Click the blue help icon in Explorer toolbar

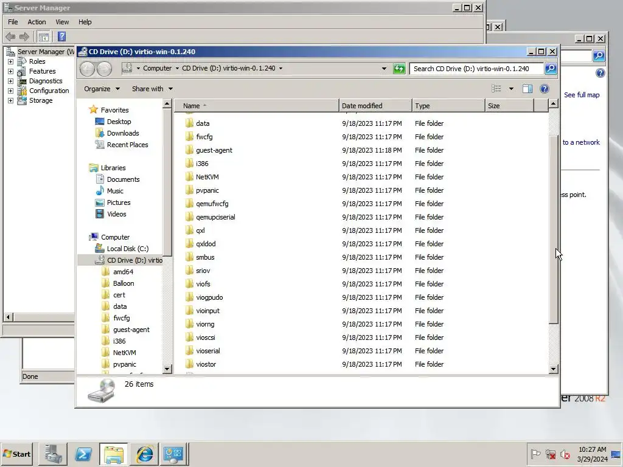point(545,89)
